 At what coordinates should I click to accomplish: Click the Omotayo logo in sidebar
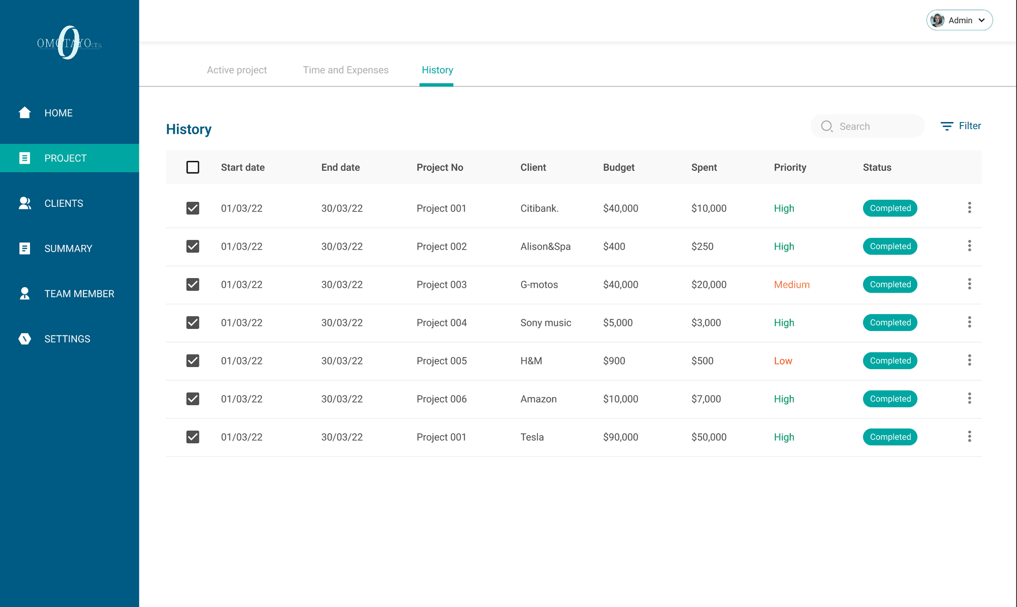coord(69,43)
